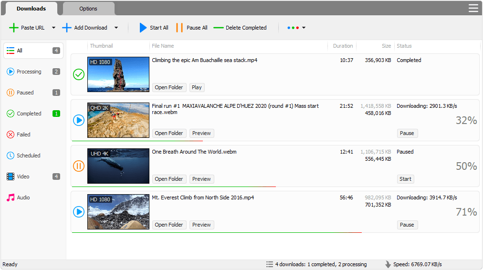Select the Downloads tab
483x270 pixels.
tap(31, 9)
